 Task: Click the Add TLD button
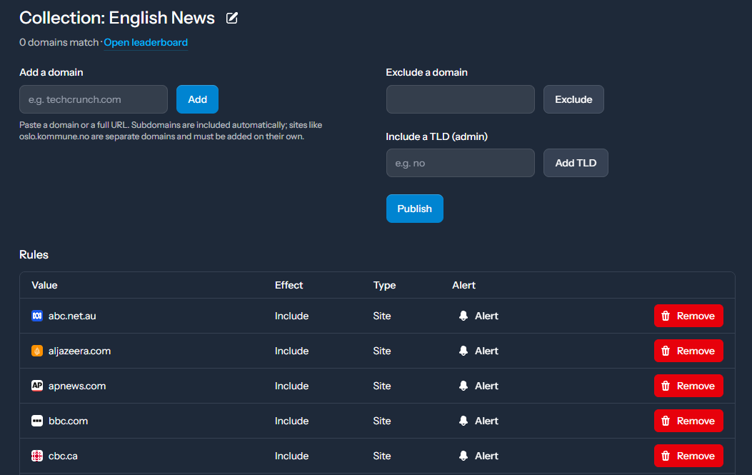(x=576, y=163)
